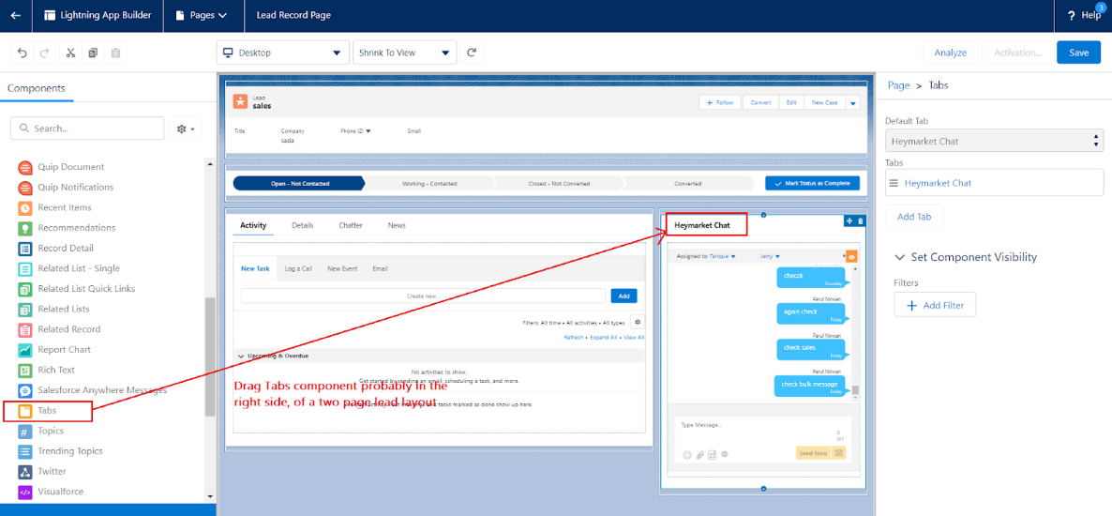Click the Convert button on lead

(x=761, y=103)
